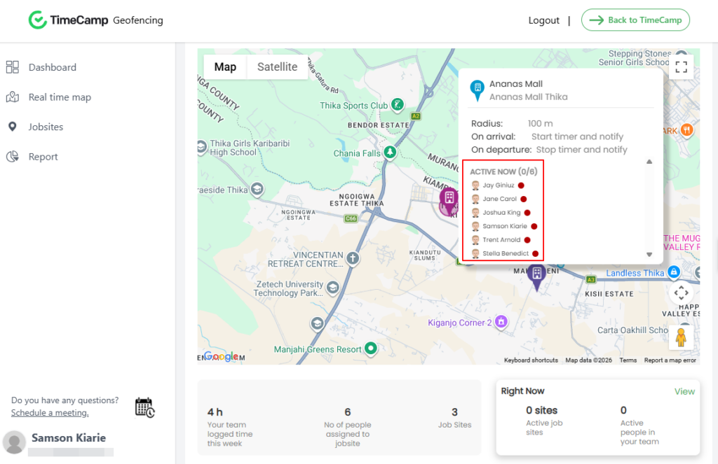Click the Report pie chart icon
Screen dimensions: 718x464
point(13,156)
